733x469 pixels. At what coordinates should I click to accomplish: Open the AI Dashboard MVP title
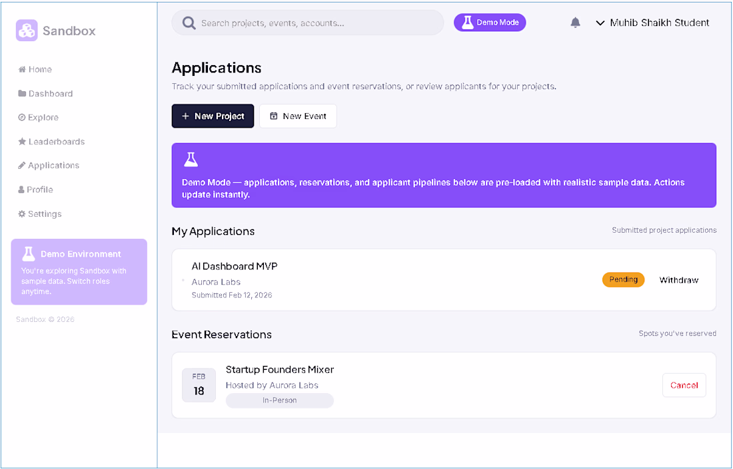point(235,267)
